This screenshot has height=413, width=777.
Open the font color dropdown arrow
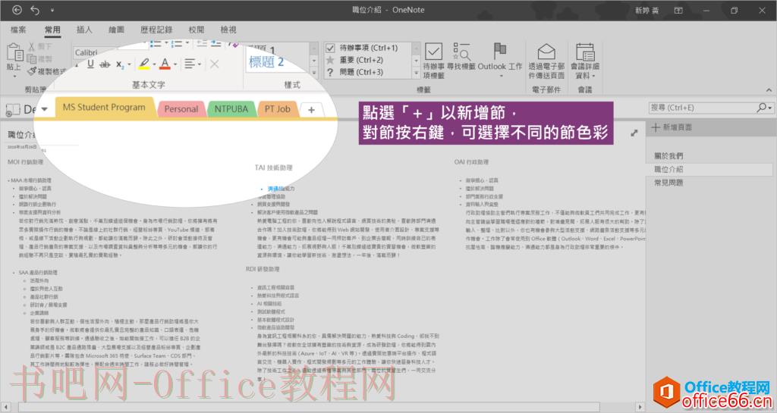tap(175, 64)
